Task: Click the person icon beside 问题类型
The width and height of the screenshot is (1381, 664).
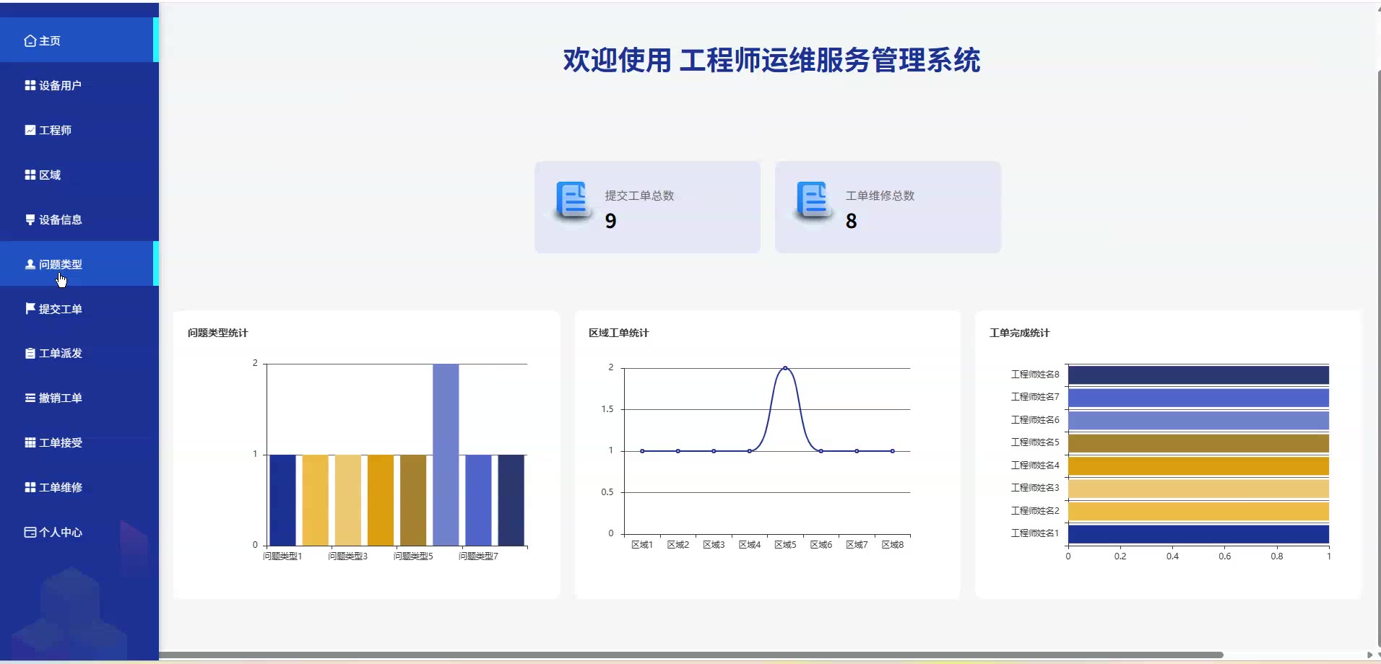Action: coord(30,264)
